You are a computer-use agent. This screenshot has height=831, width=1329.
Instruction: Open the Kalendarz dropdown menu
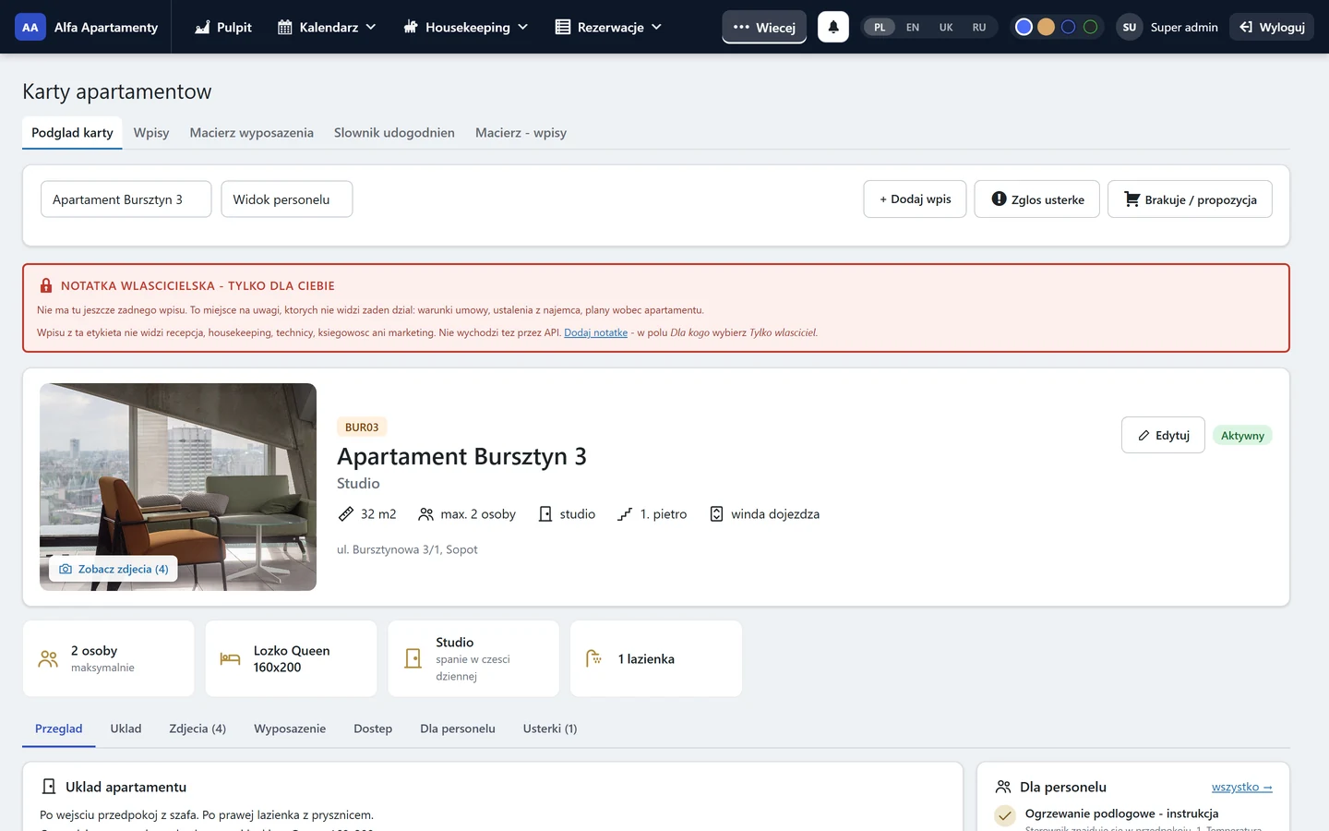pyautogui.click(x=327, y=27)
